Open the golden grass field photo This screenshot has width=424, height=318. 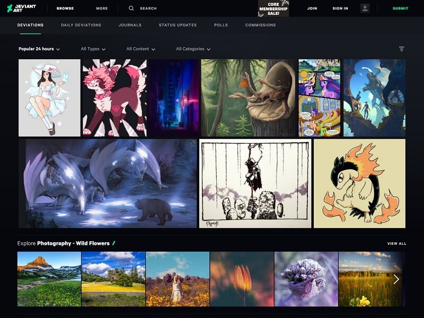(x=370, y=279)
